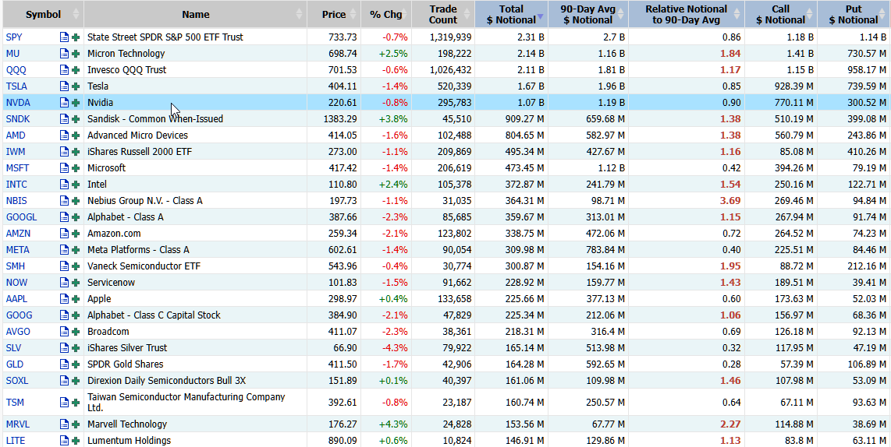The width and height of the screenshot is (891, 447).
Task: Open the document icon for AMZN
Action: point(64,234)
